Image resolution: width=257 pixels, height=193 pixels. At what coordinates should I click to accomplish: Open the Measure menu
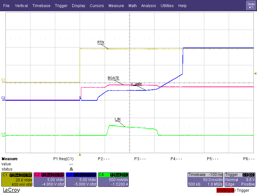(116, 6)
